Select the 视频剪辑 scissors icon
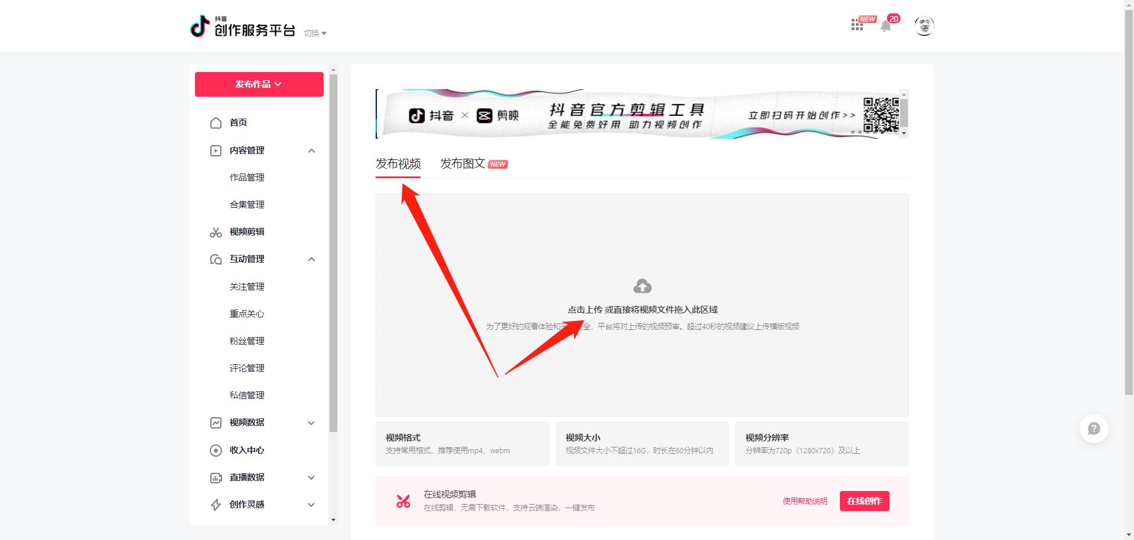The image size is (1134, 540). [216, 232]
